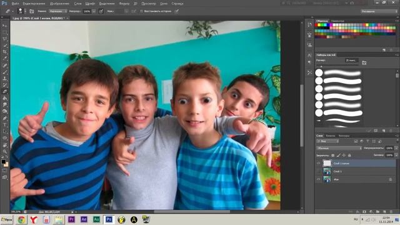Select the 'Слой 1 копия' layer row
The height and width of the screenshot is (225, 400).
(356, 163)
